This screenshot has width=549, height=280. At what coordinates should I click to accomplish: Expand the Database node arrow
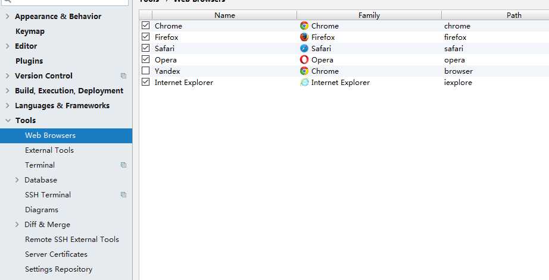(17, 180)
